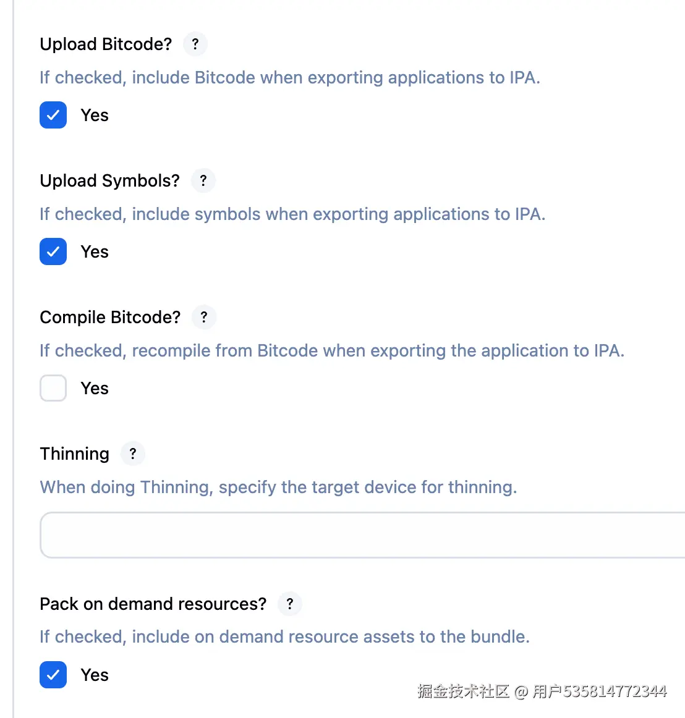Click the Yes label under Upload Symbols
685x718 pixels.
click(95, 252)
